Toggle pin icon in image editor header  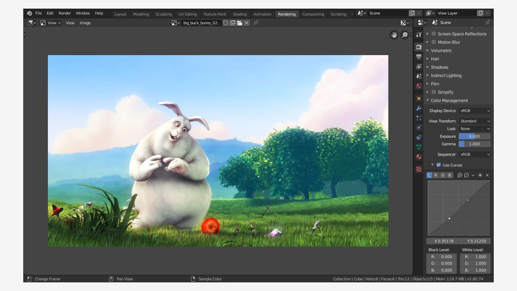pyautogui.click(x=255, y=23)
